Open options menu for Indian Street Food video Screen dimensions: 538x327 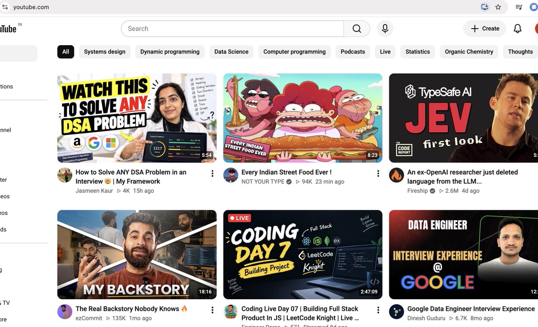378,174
